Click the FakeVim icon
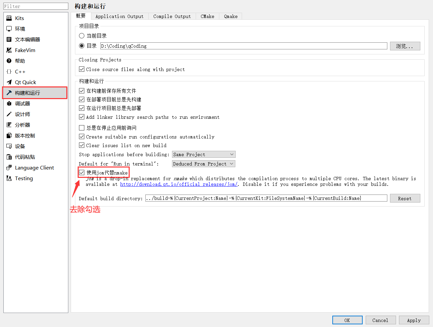This screenshot has height=327, width=433. [x=9, y=50]
